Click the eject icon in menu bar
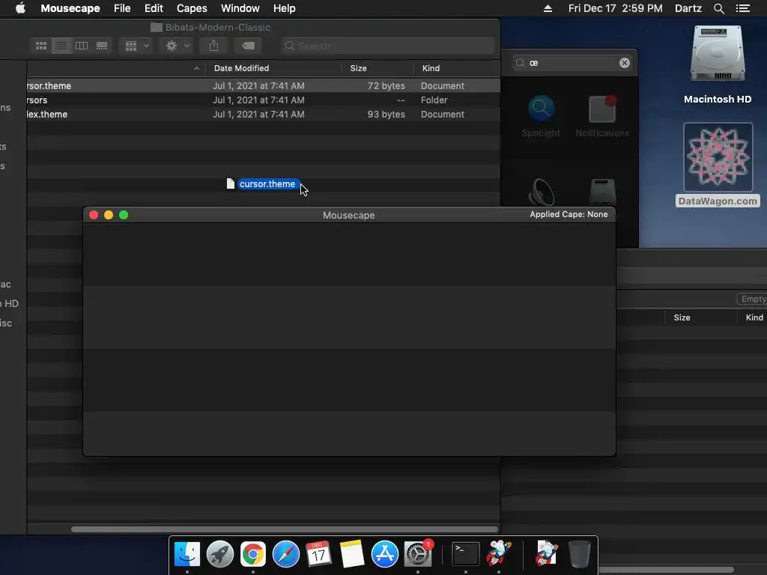Image resolution: width=767 pixels, height=575 pixels. (x=548, y=8)
